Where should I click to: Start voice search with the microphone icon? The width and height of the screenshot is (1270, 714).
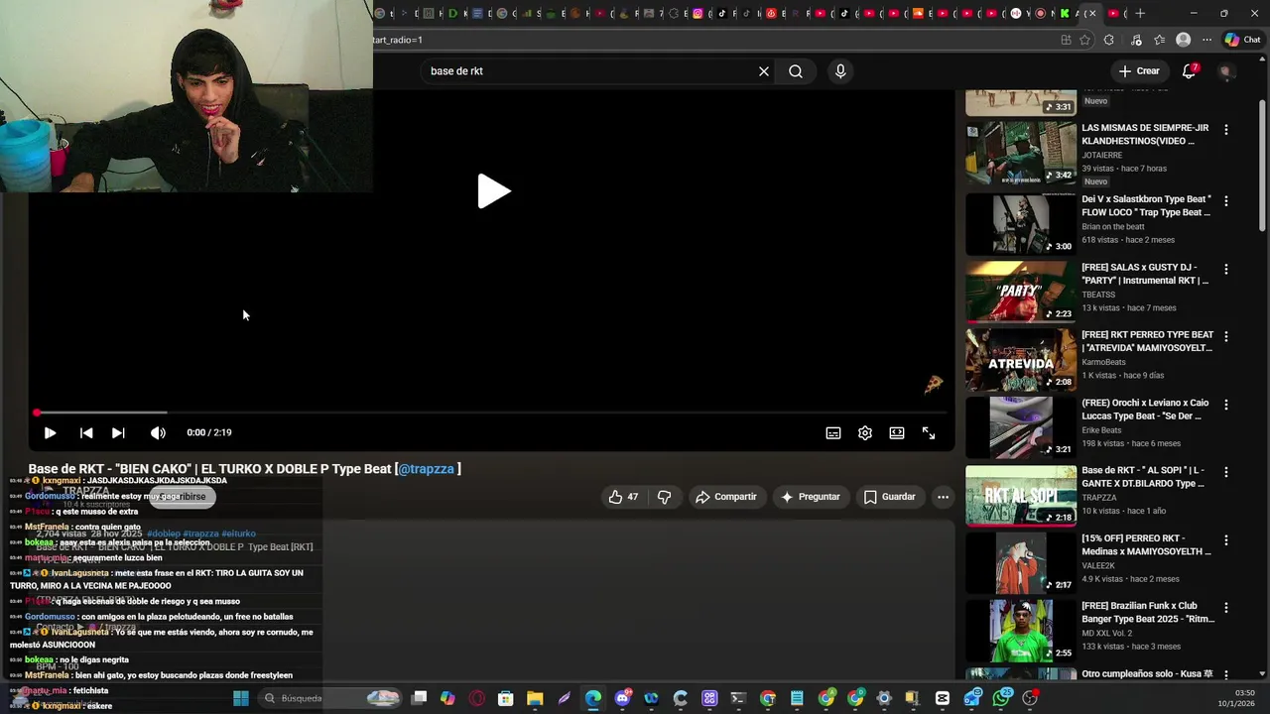[840, 71]
